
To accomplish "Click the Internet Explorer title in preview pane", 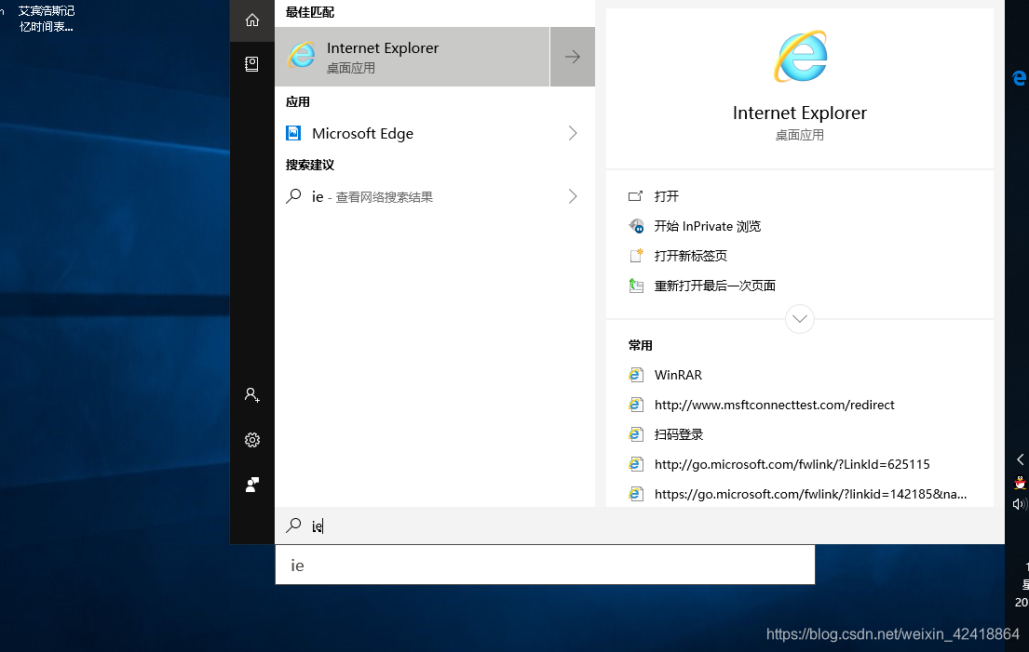I will [x=799, y=113].
